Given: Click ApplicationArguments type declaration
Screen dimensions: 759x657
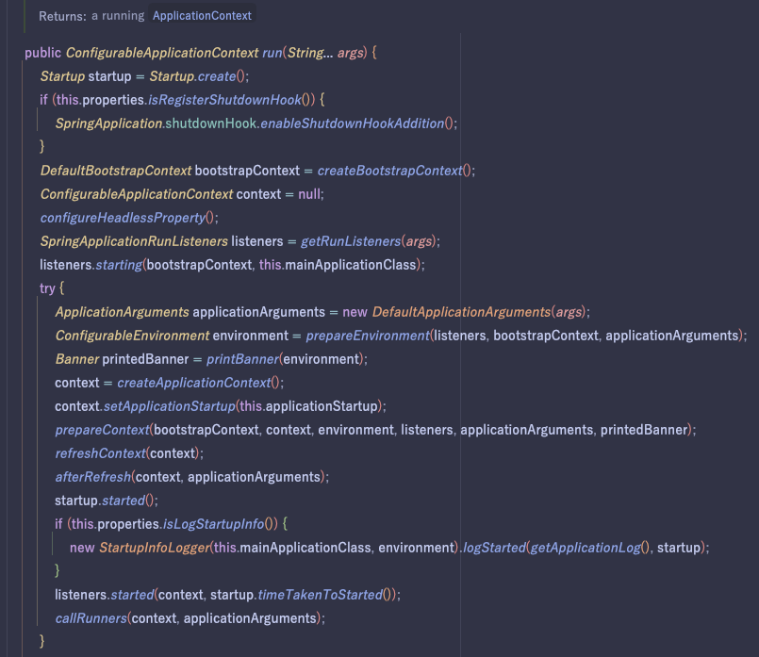Looking at the screenshot, I should 122,312.
